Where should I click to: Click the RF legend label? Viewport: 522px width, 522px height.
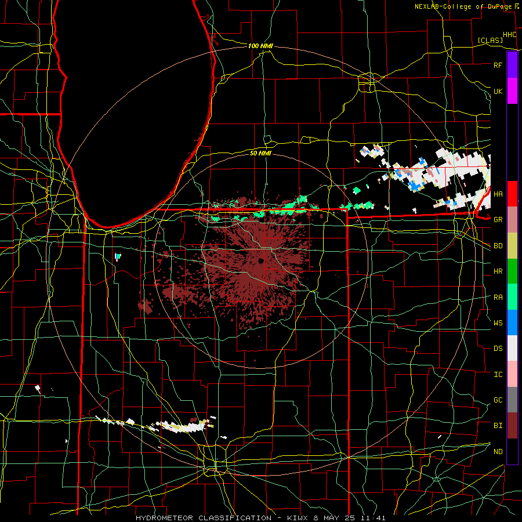(498, 65)
